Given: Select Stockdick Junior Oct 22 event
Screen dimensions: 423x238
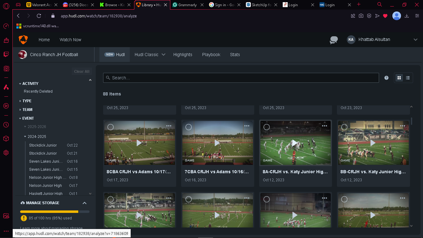Looking at the screenshot, I should point(53,145).
